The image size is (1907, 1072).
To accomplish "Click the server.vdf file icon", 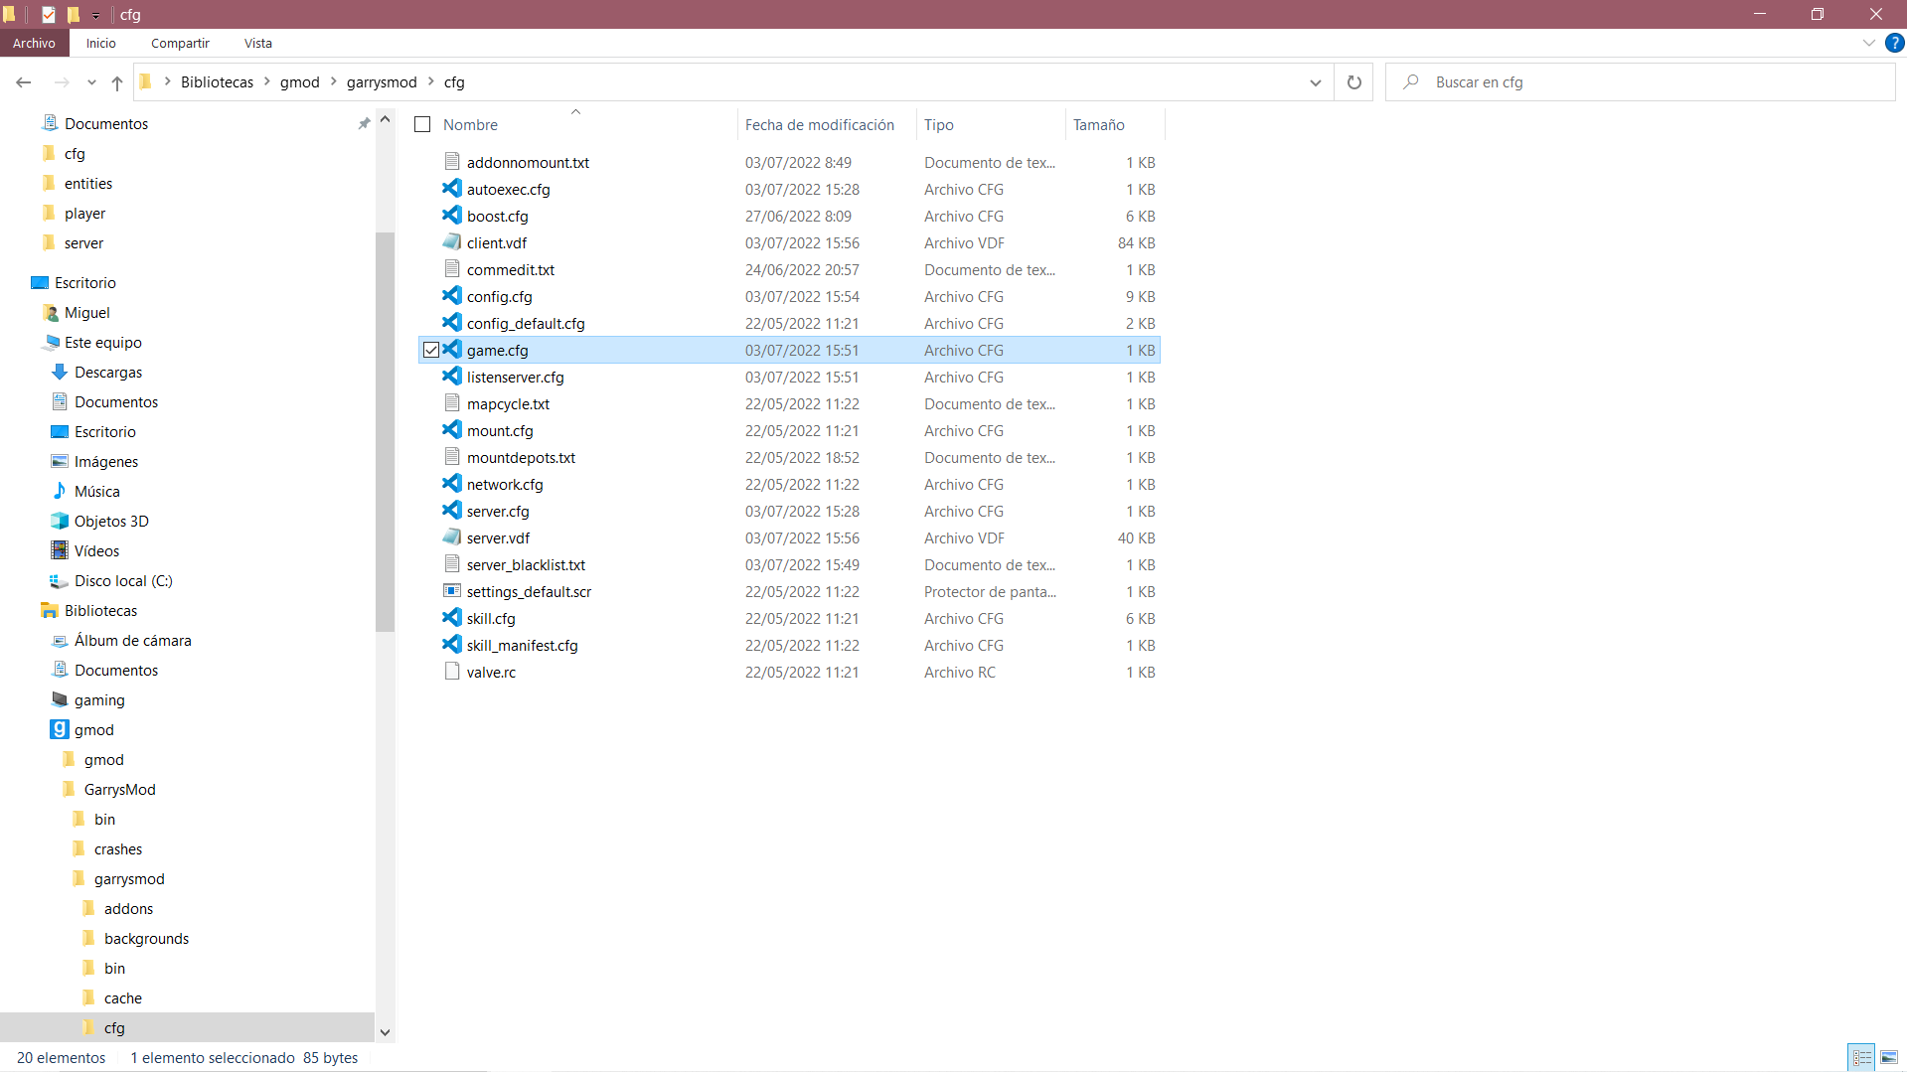I will [x=452, y=537].
